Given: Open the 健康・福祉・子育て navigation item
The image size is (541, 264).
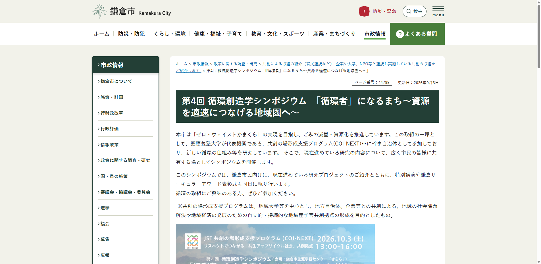Looking at the screenshot, I should pyautogui.click(x=218, y=34).
